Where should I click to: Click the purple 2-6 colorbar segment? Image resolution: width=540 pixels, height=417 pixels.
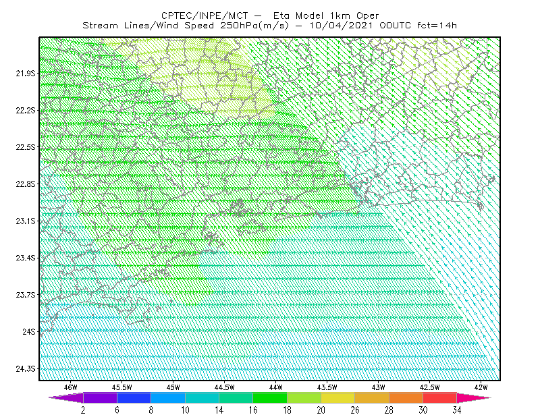[100, 397]
